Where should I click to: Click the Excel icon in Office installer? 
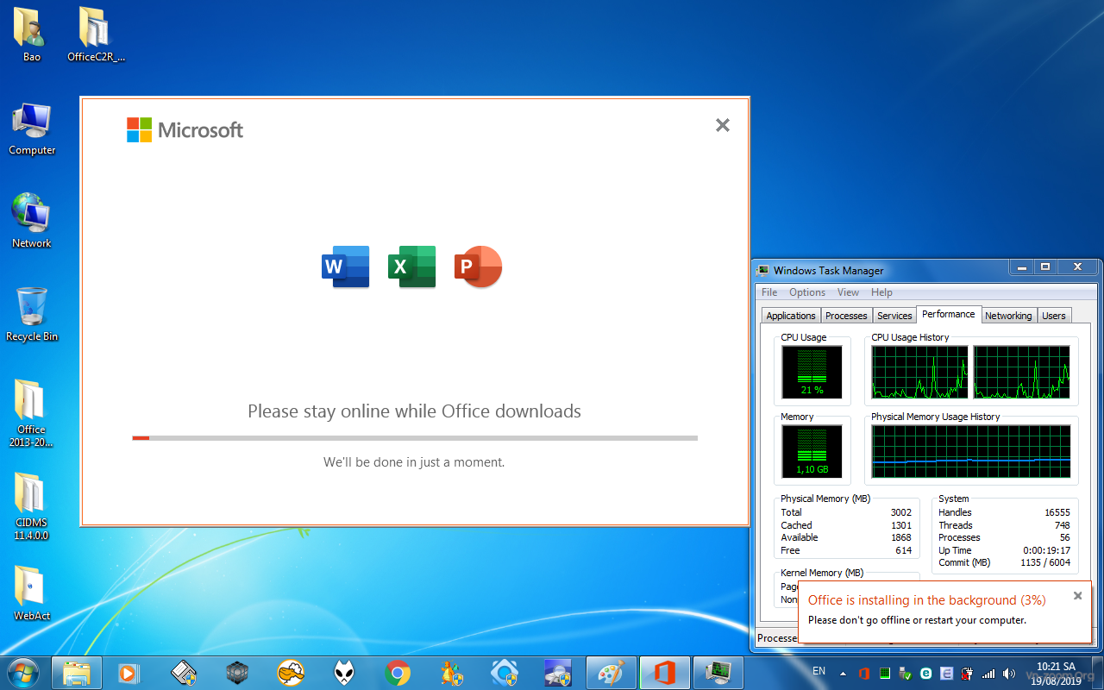point(411,267)
